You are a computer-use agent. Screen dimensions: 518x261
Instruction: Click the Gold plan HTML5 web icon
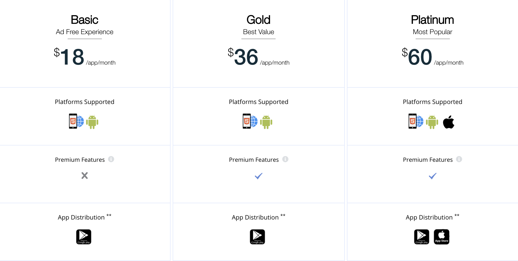[x=250, y=121]
